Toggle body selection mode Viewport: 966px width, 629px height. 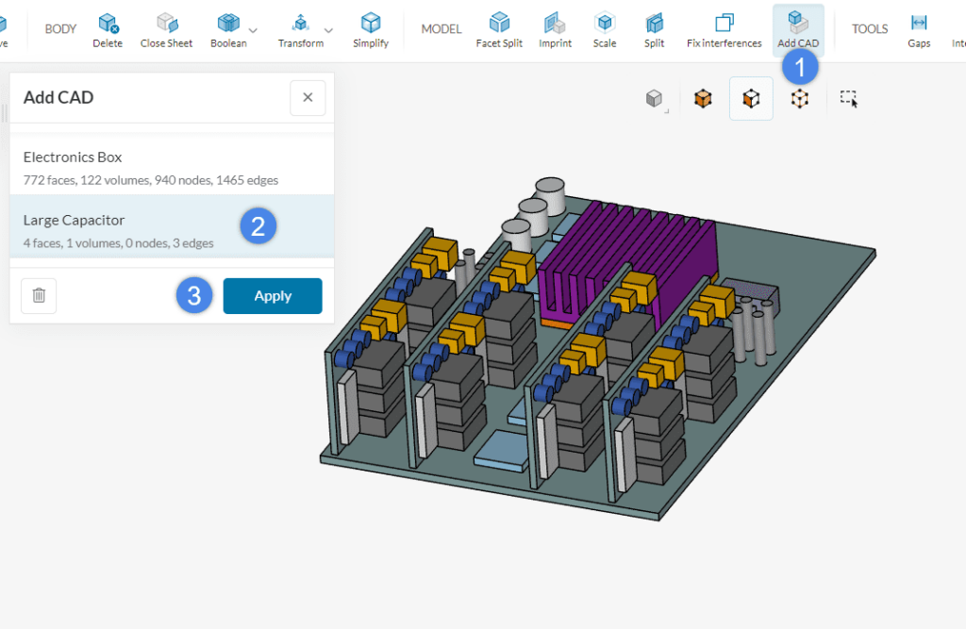click(703, 98)
